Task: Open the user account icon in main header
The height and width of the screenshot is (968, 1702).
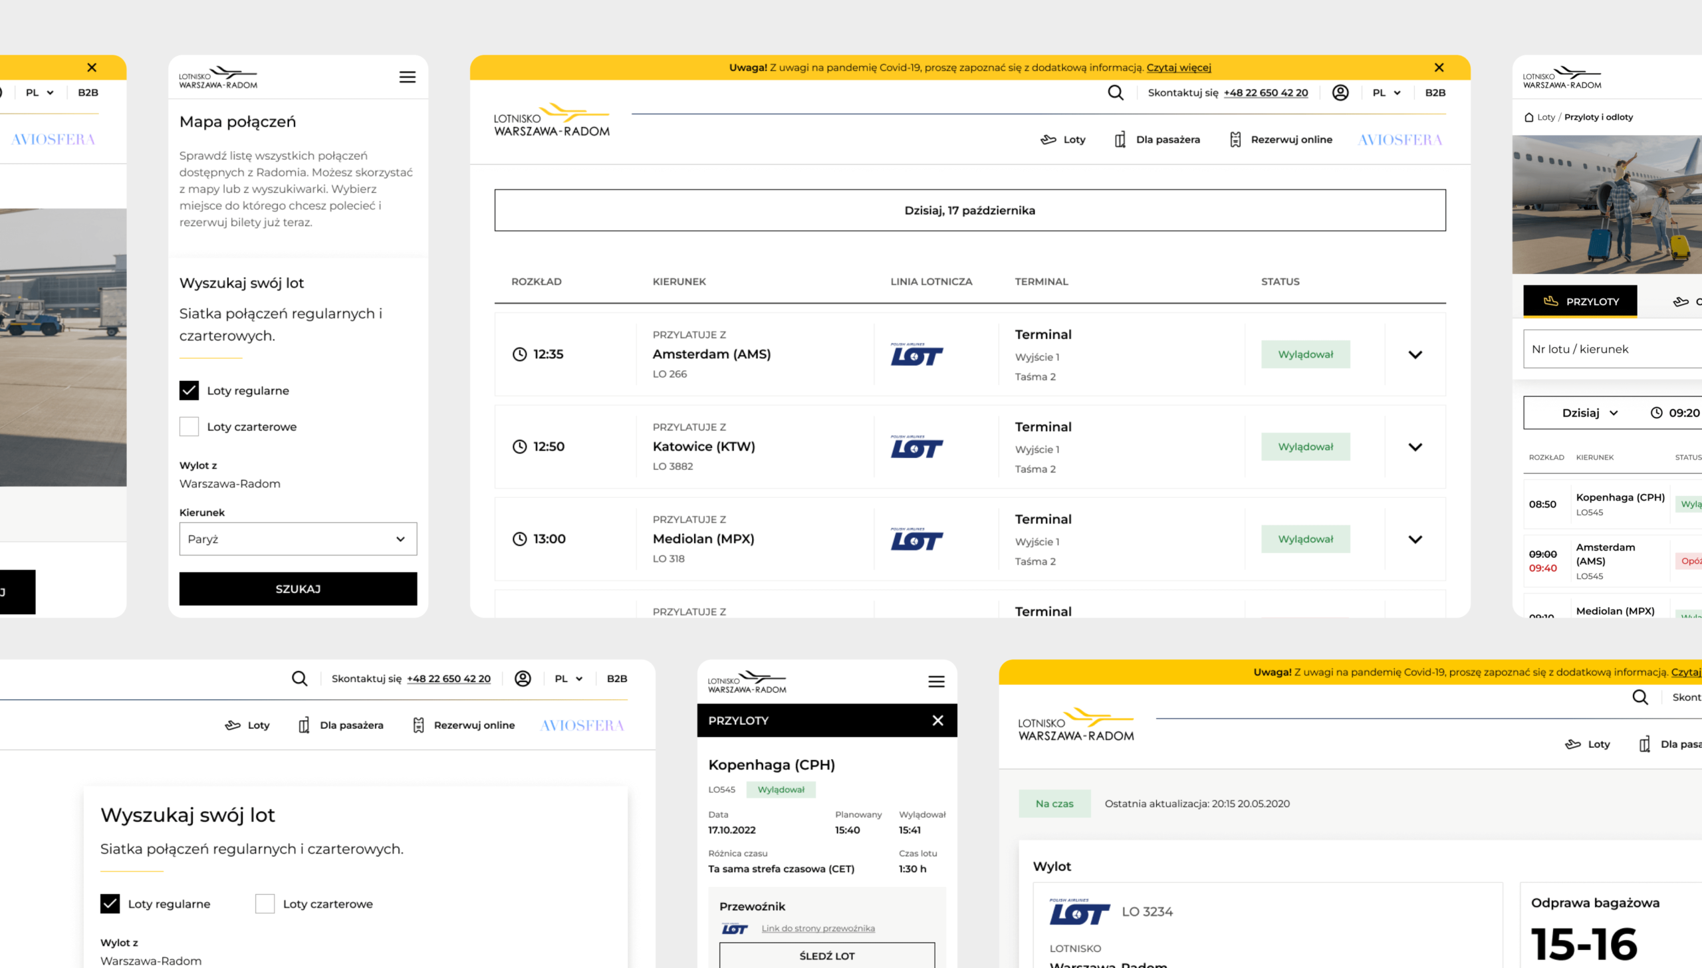Action: coord(1340,92)
